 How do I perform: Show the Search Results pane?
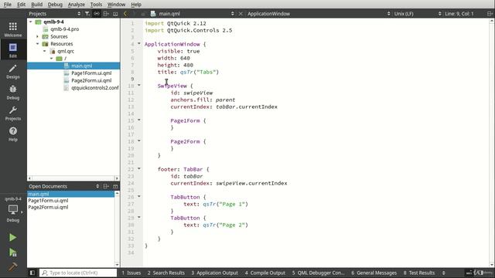coord(166,273)
